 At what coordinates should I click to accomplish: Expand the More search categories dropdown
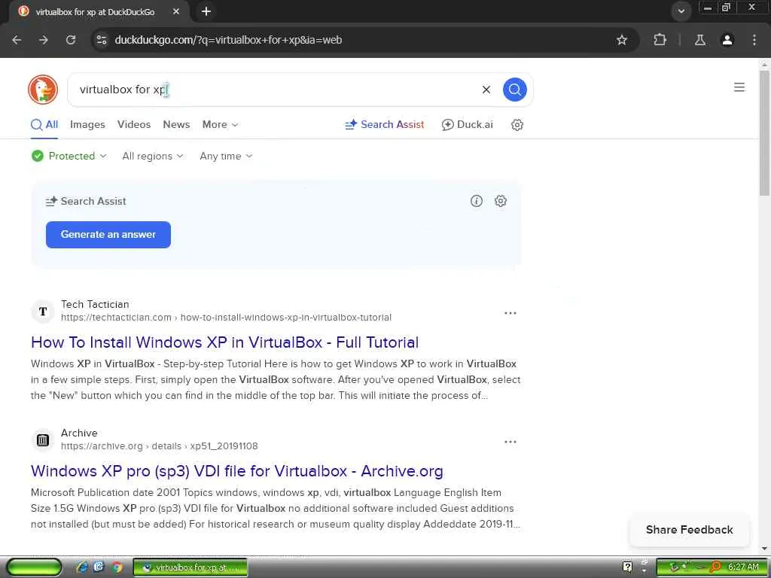click(x=221, y=124)
